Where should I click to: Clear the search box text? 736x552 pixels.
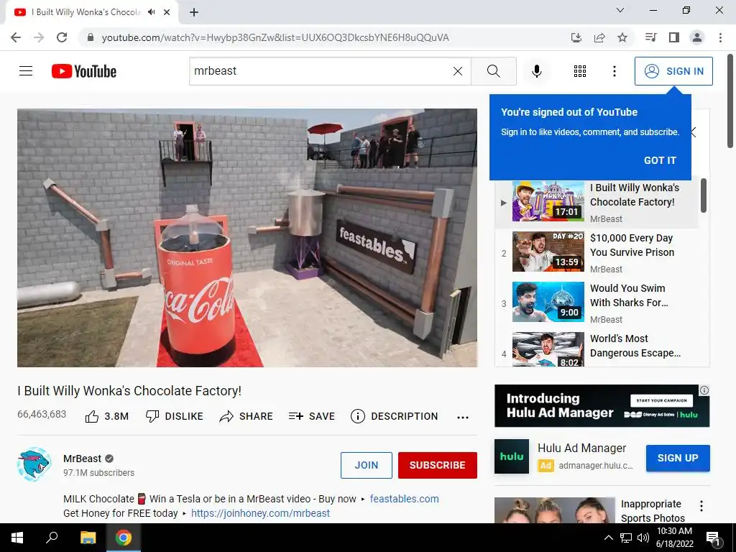point(458,71)
